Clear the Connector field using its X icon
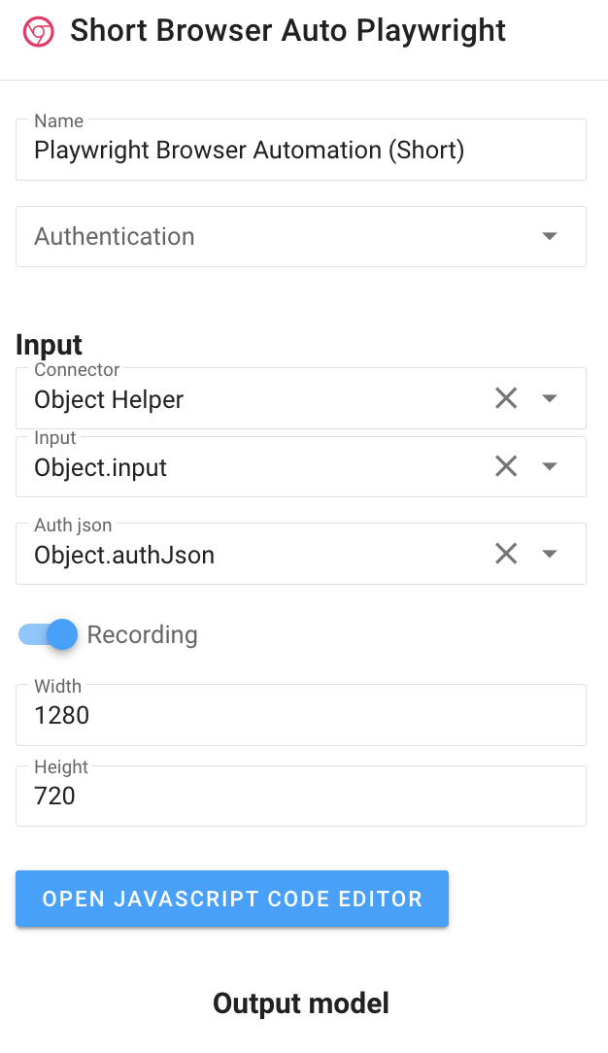Image resolution: width=608 pixels, height=1053 pixels. click(x=506, y=398)
